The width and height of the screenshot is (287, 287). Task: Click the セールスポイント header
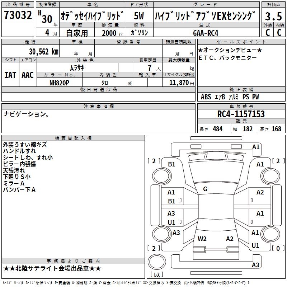(241, 42)
